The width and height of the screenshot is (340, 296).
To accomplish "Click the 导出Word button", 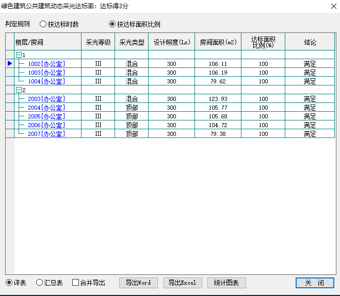I will pos(138,283).
